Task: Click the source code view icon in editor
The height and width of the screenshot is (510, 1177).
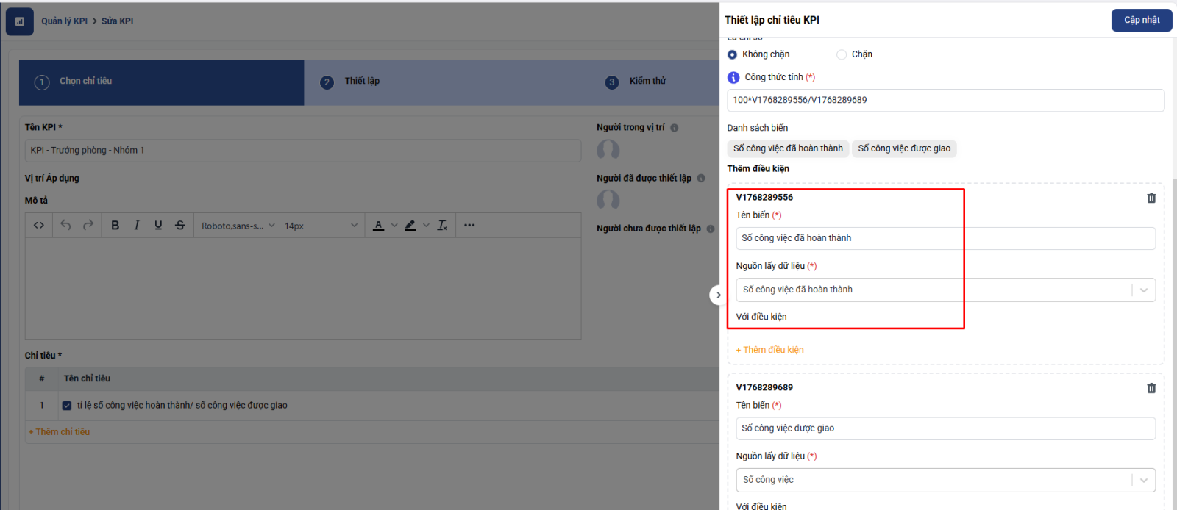Action: pyautogui.click(x=39, y=226)
